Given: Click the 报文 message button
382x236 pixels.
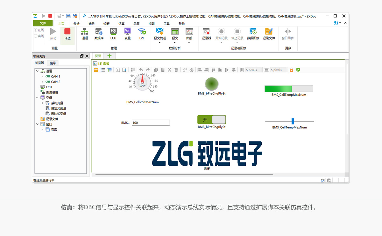Looking at the screenshot, I should (x=175, y=33).
